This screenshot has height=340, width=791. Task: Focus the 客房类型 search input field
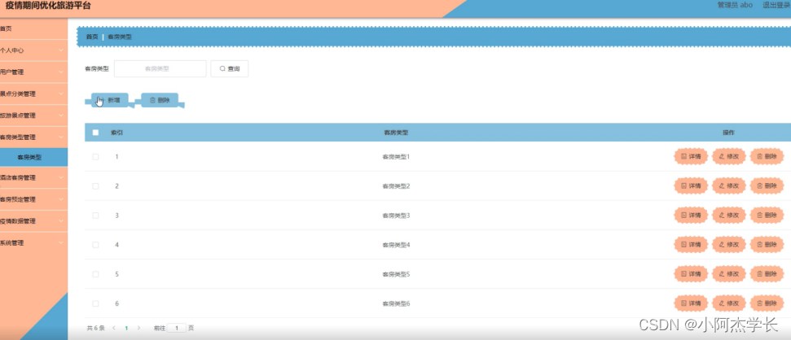160,68
